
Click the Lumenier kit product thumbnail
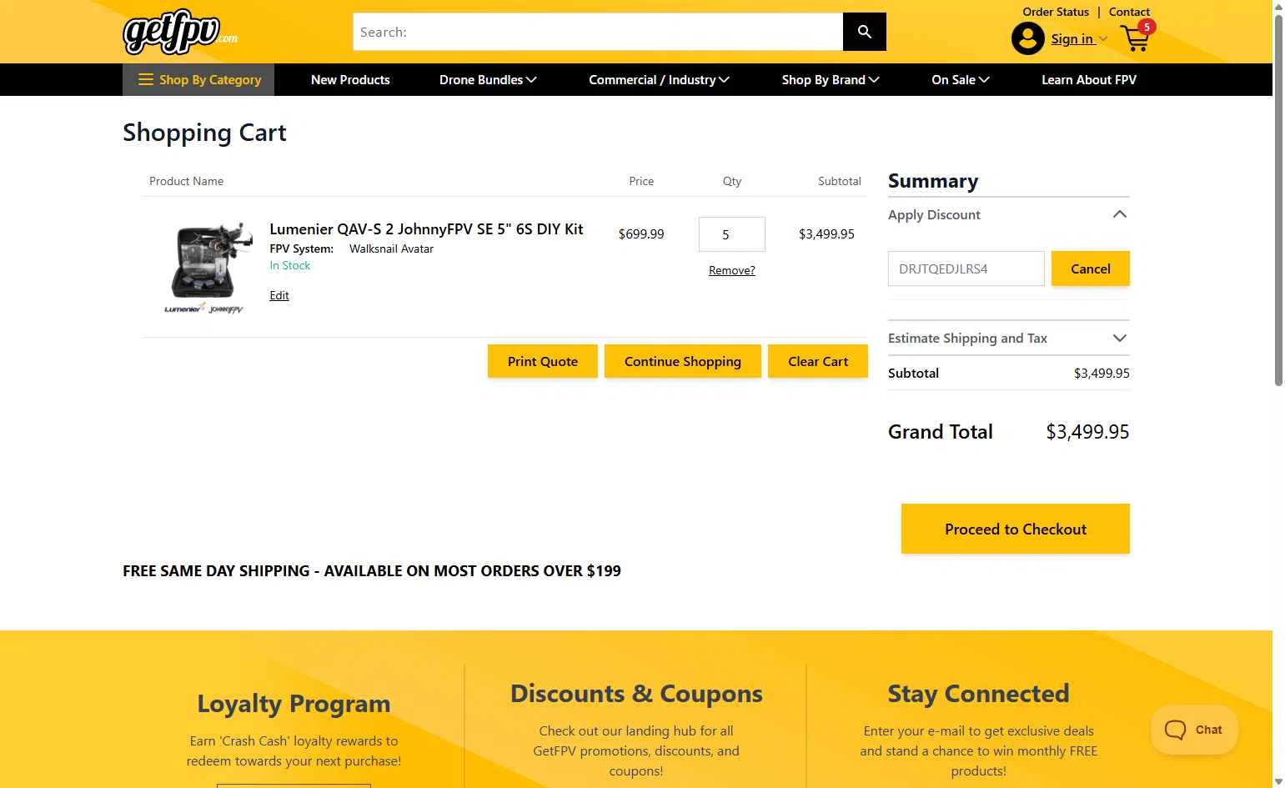coord(207,268)
